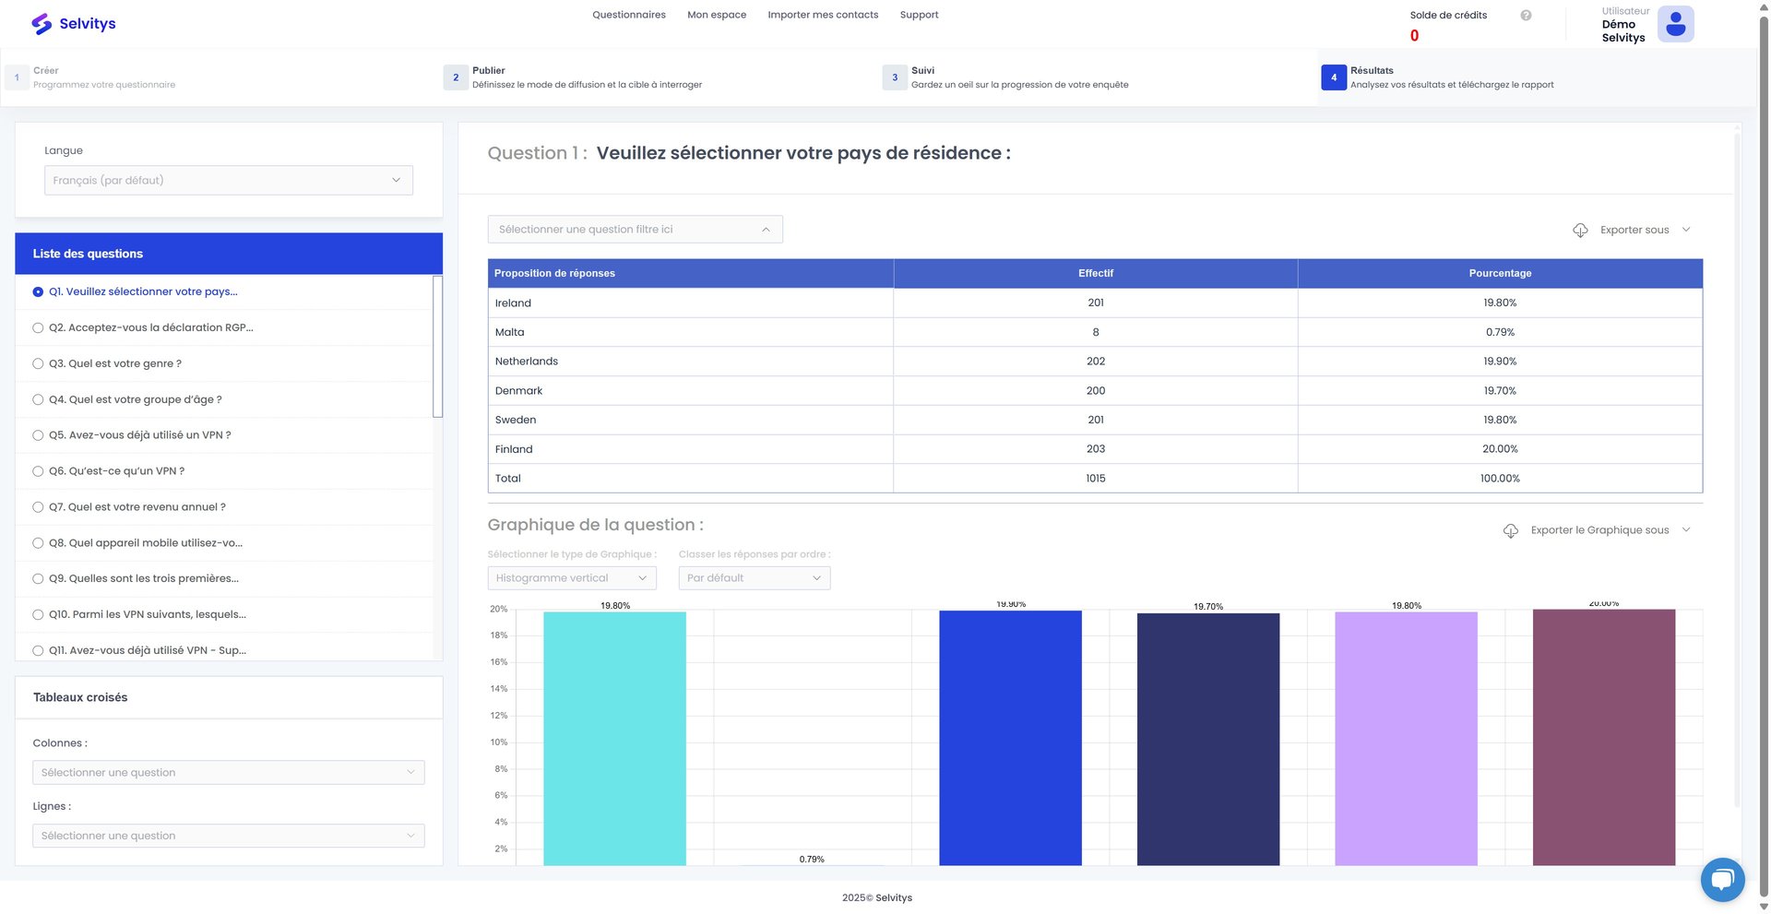Select question Q7 Quel est votre revenu annuel

tap(137, 507)
